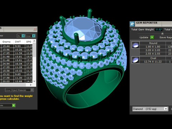Click the 17.95 grams cell
Viewport: 172px width, 129px height.
click(x=7, y=53)
